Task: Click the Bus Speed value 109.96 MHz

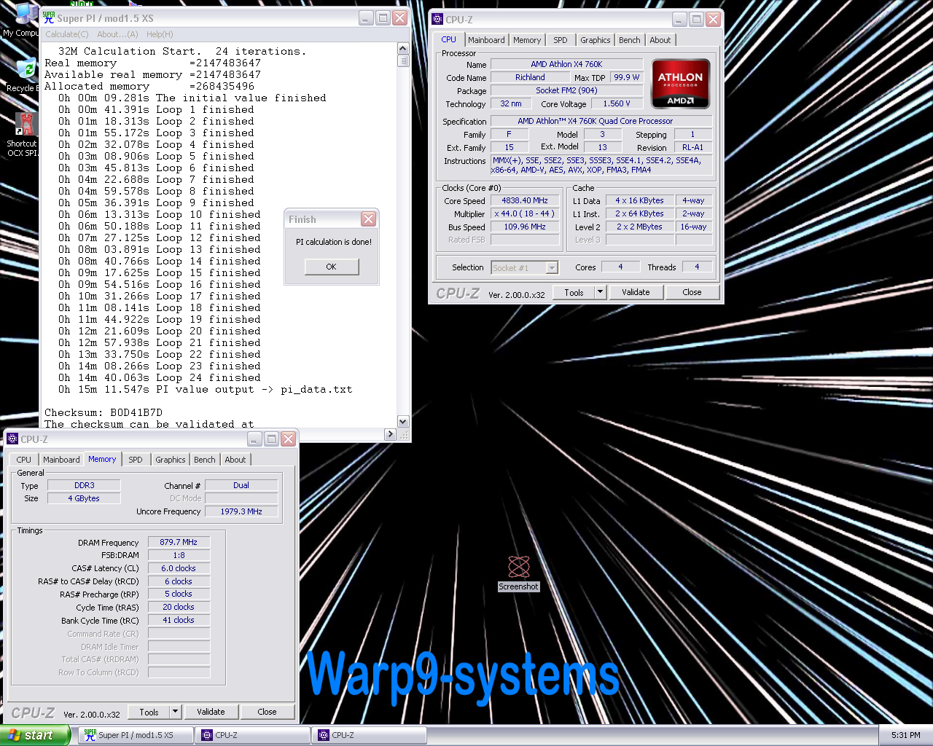Action: [525, 227]
